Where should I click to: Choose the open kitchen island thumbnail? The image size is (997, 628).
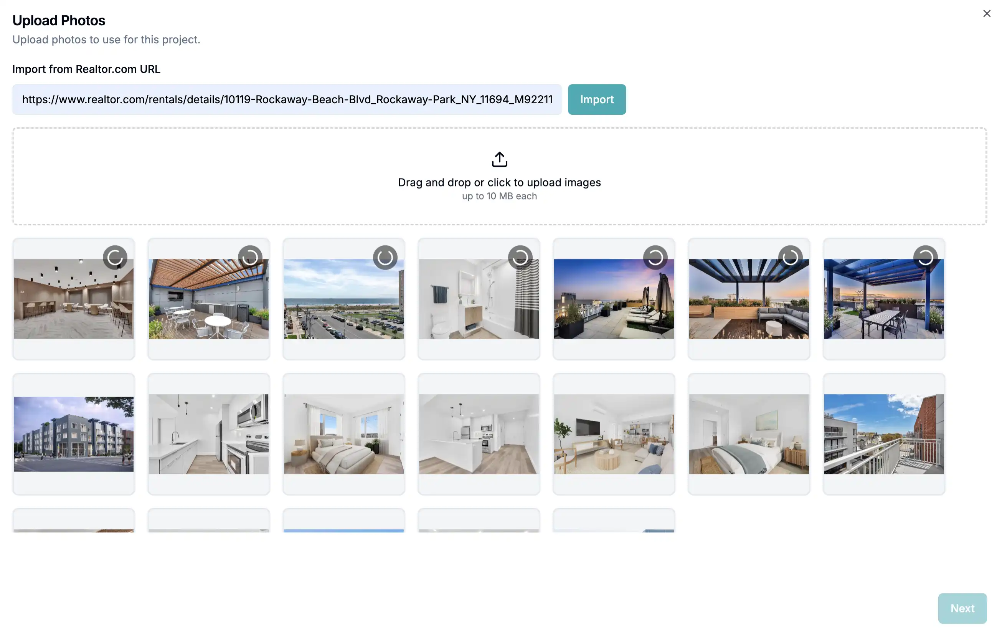coord(478,434)
